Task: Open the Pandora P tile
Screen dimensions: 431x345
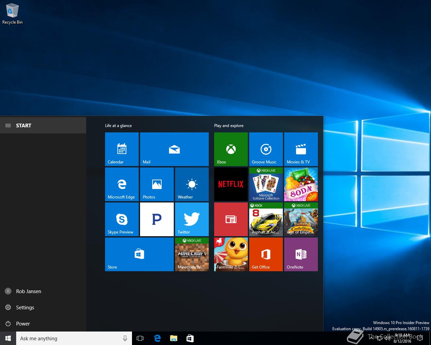Action: point(157,219)
